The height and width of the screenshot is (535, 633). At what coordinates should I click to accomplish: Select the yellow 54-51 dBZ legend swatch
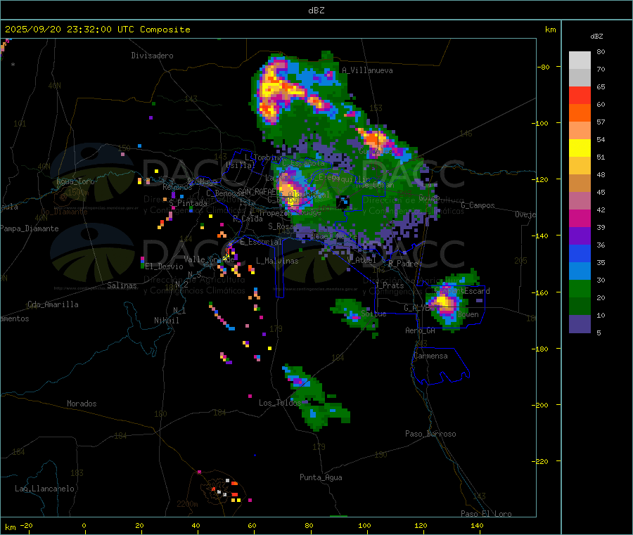pos(580,148)
